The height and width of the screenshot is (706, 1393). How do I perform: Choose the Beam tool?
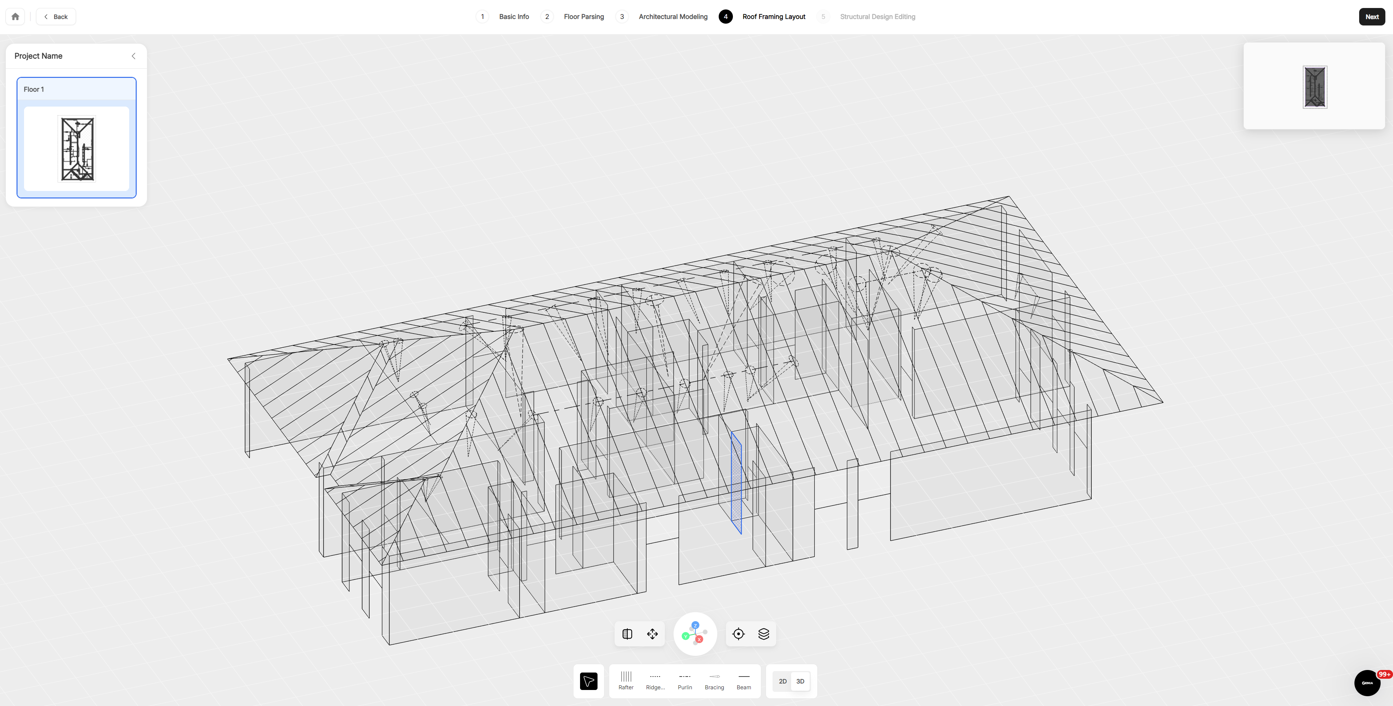click(x=743, y=681)
